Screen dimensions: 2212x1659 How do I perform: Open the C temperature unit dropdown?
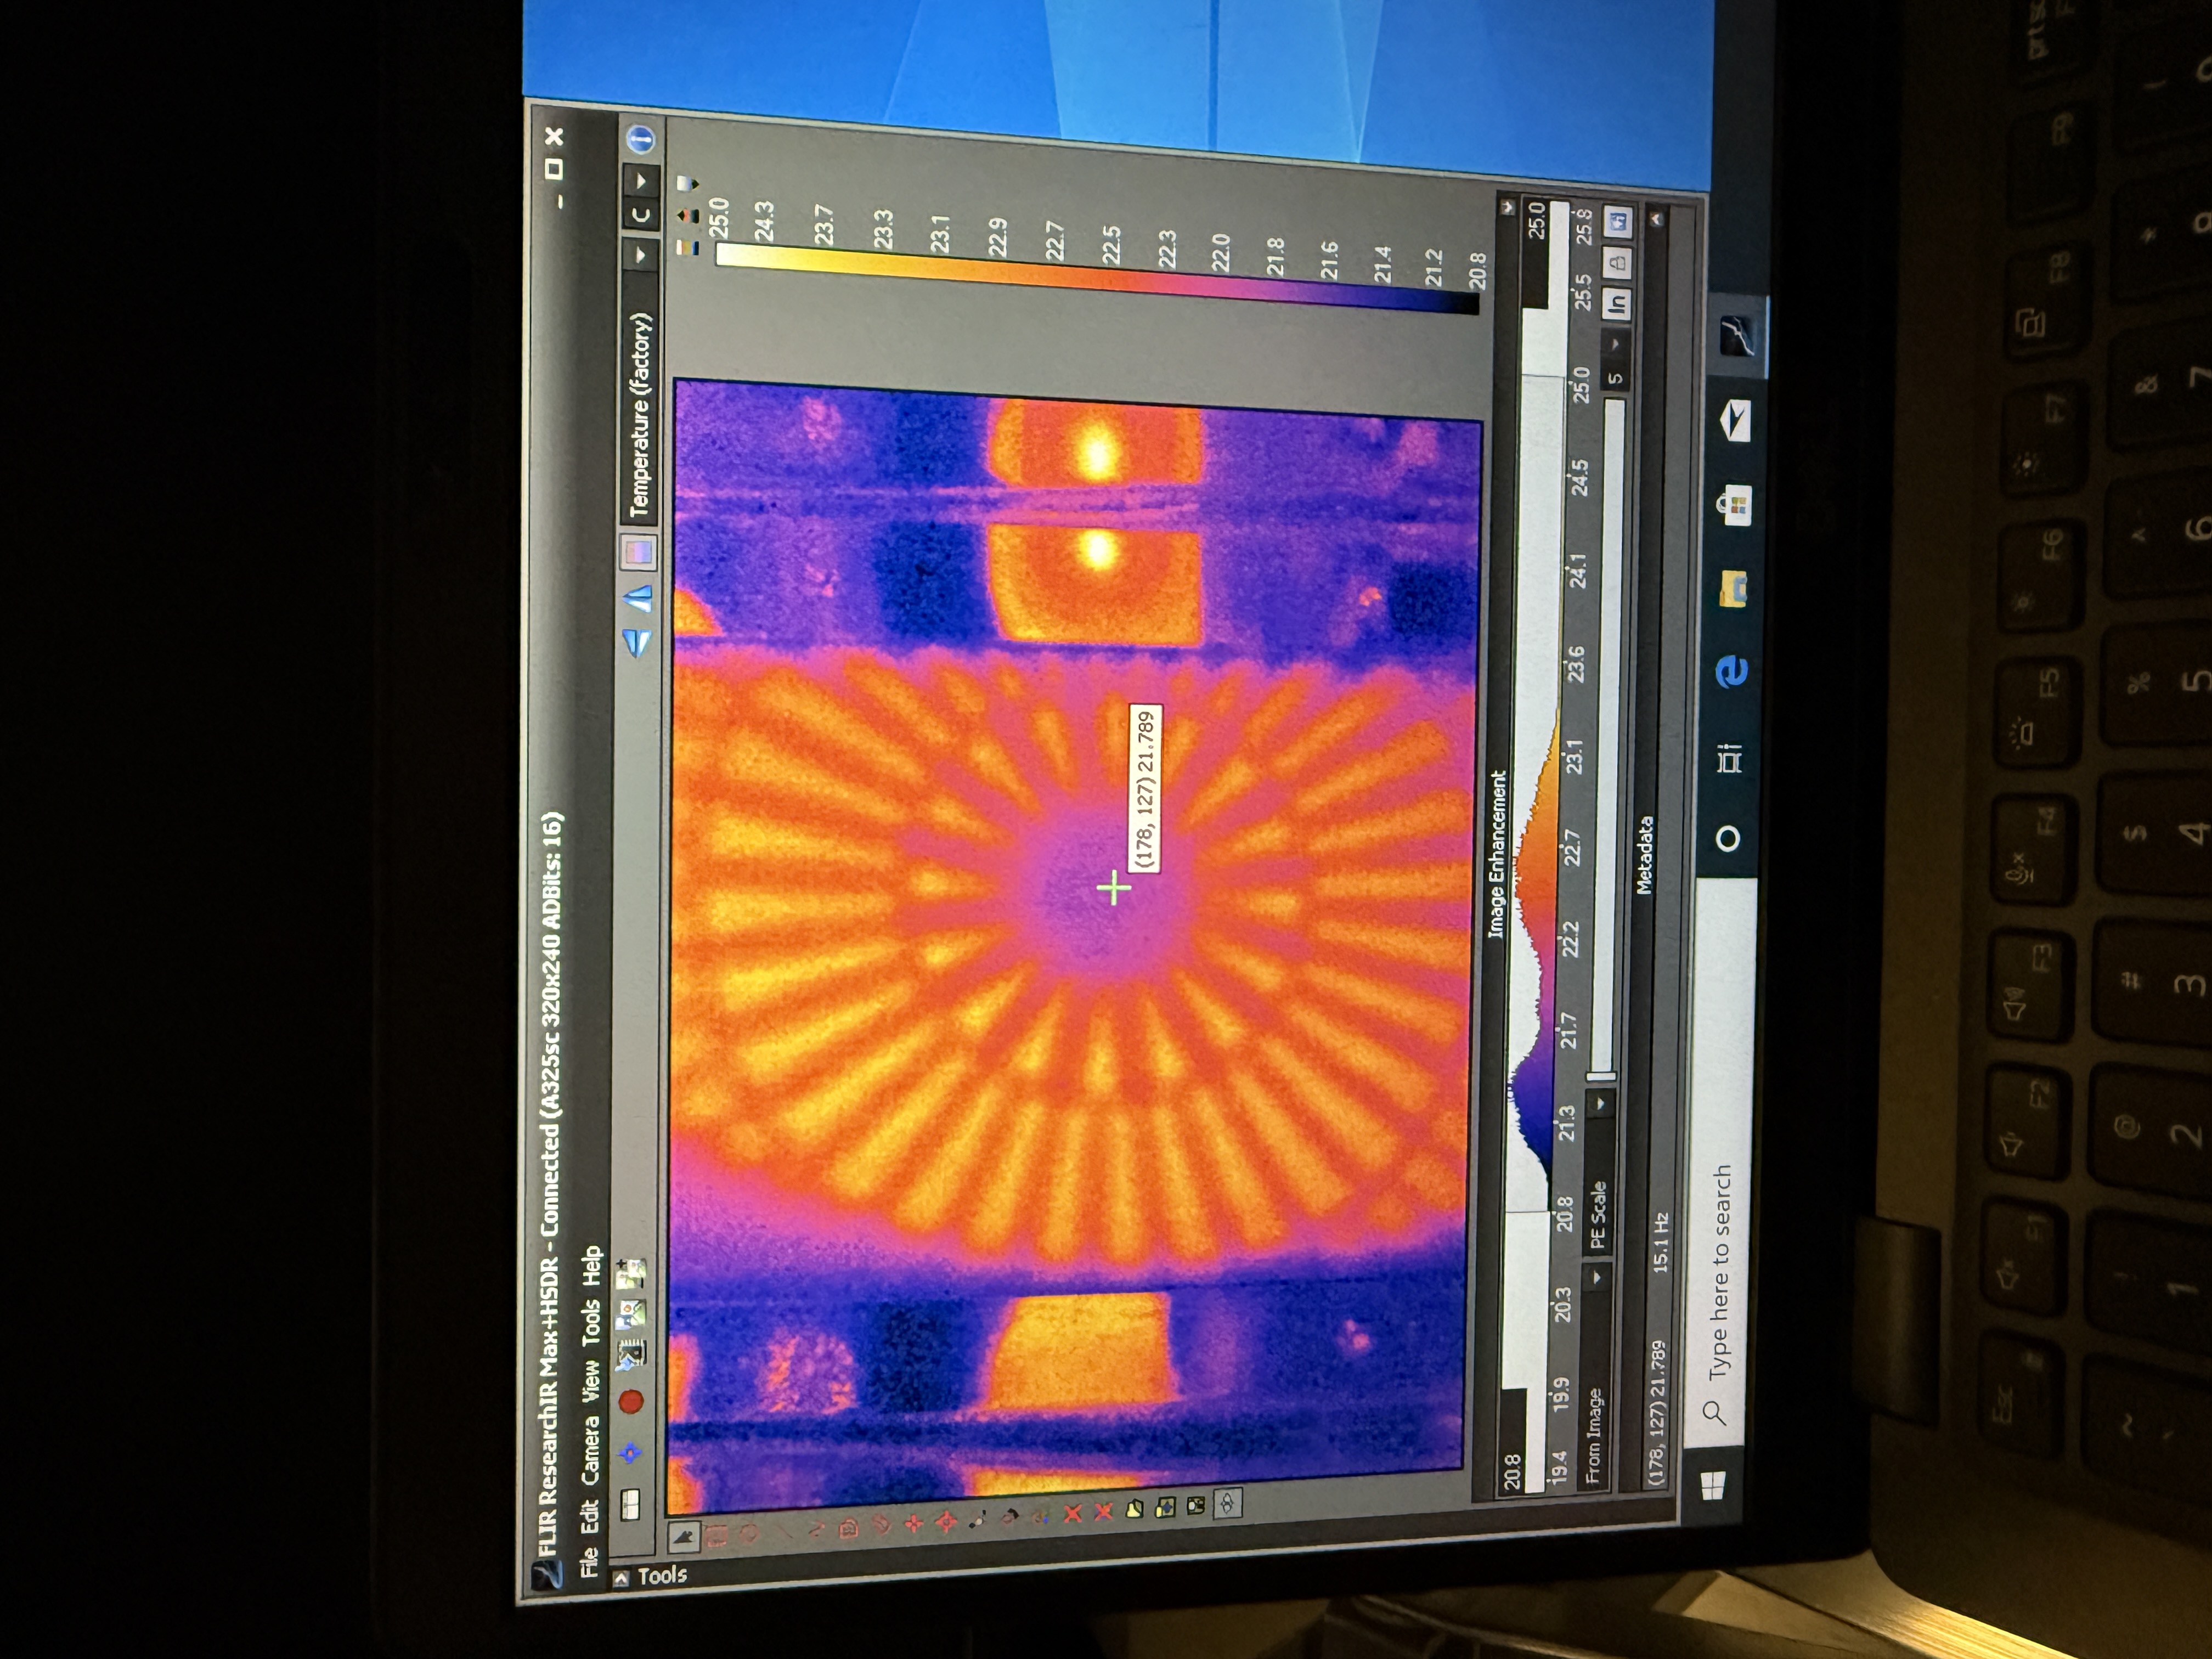click(x=641, y=198)
